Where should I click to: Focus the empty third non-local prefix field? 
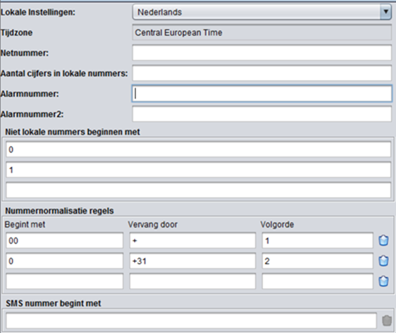(x=198, y=190)
